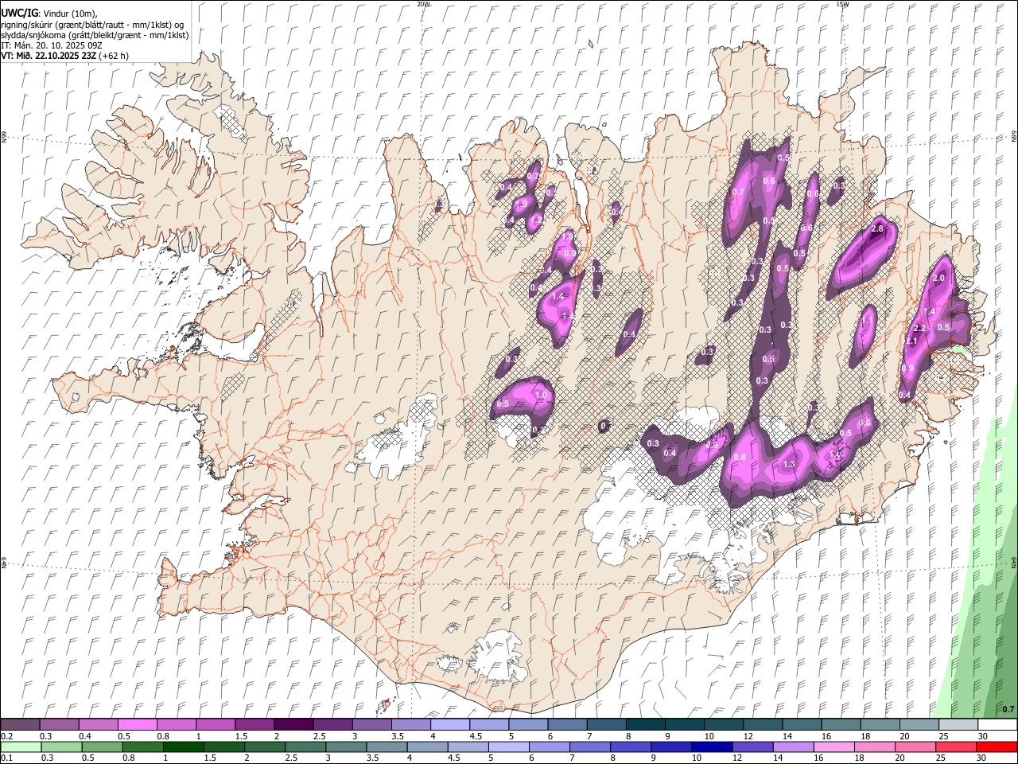Click the '2.0' snowfall value in east
This screenshot has height=764, width=1018.
tap(938, 279)
